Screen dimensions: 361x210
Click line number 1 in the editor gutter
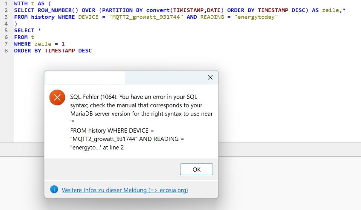click(x=6, y=3)
